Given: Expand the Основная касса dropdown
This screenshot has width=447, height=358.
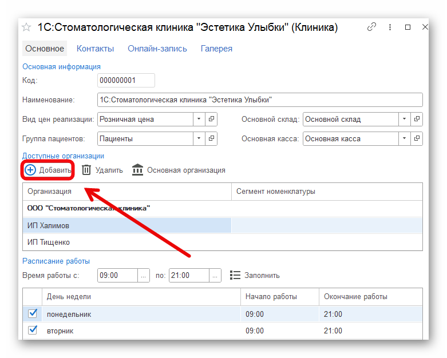Looking at the screenshot, I should click(x=404, y=138).
